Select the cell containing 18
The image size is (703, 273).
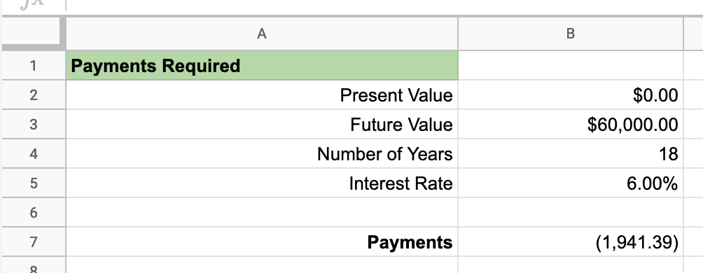coord(570,154)
